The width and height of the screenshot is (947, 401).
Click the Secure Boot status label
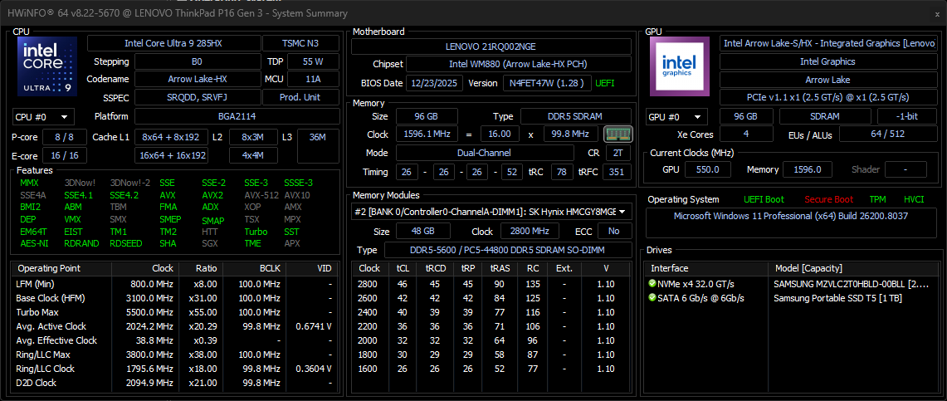pos(828,199)
